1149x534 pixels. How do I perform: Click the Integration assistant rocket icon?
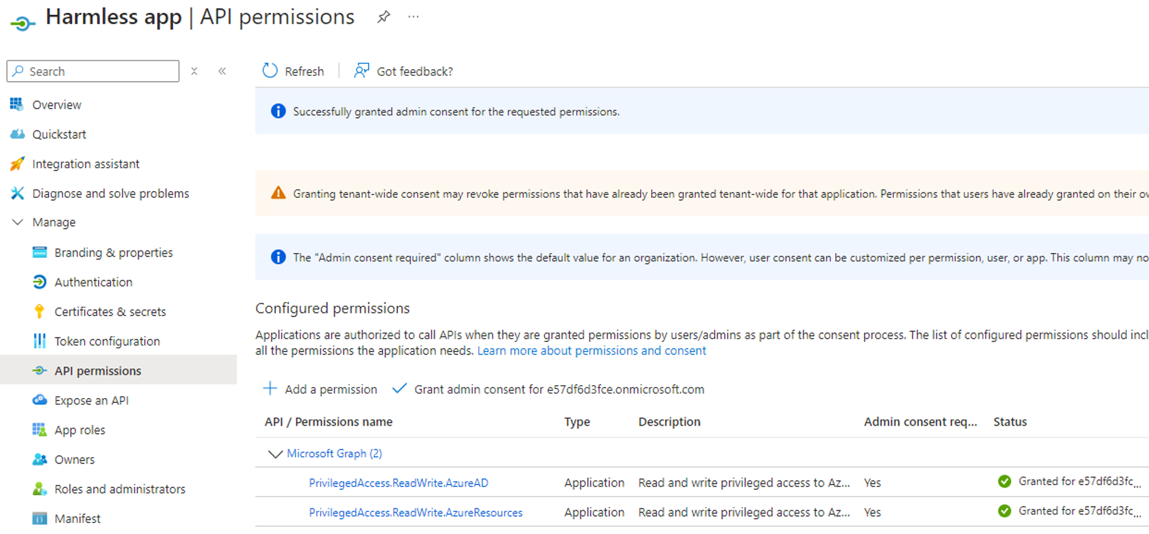(17, 164)
